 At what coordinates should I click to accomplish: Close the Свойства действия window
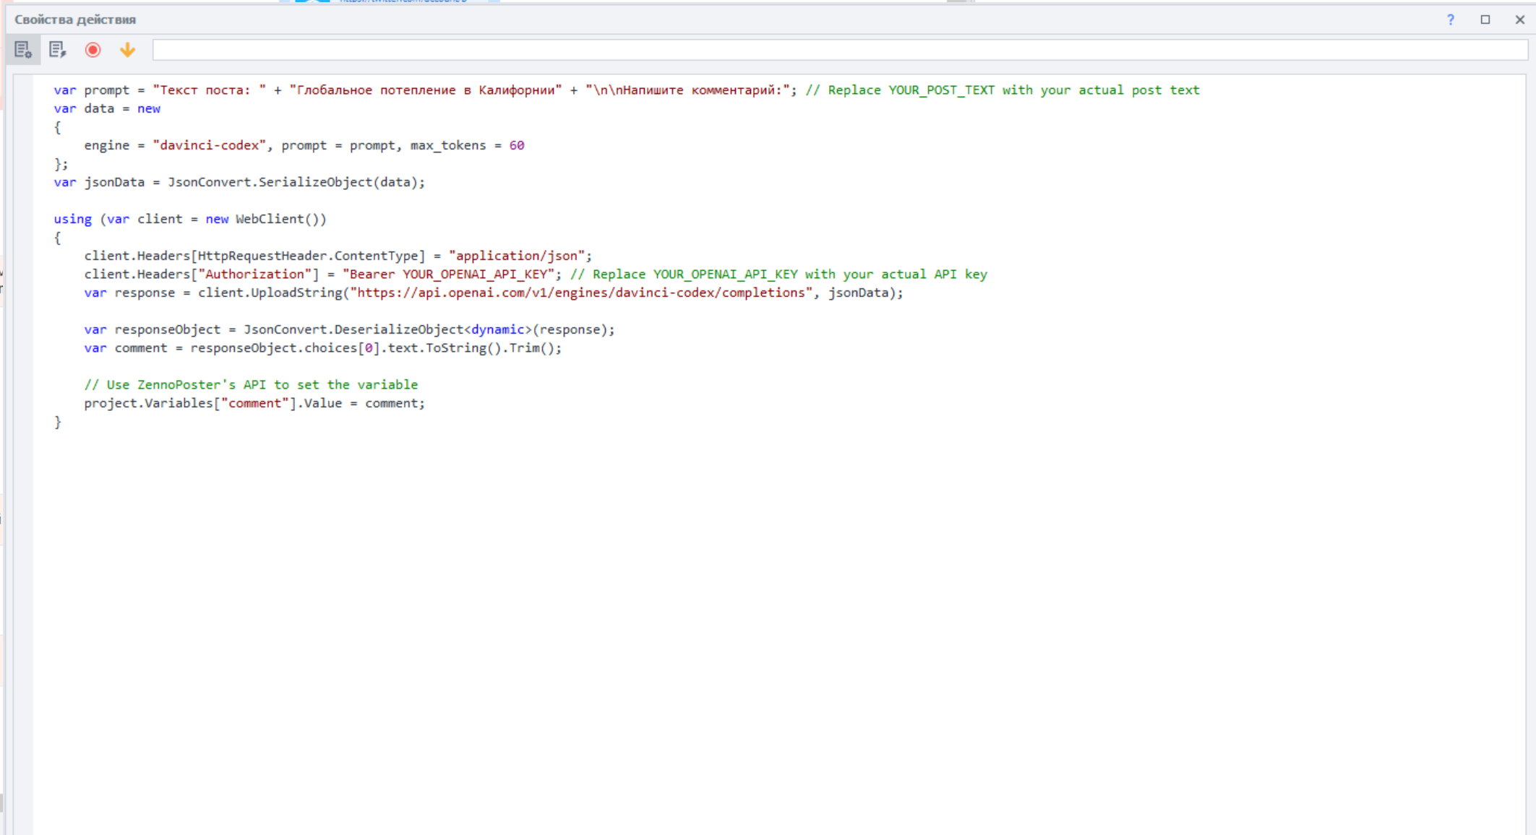click(1519, 20)
